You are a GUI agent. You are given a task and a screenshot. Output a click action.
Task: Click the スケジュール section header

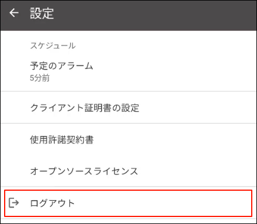pyautogui.click(x=53, y=45)
